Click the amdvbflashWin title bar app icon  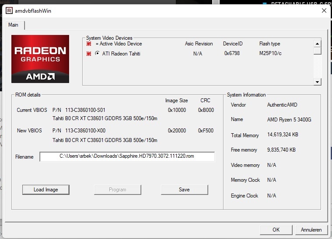tap(9, 10)
